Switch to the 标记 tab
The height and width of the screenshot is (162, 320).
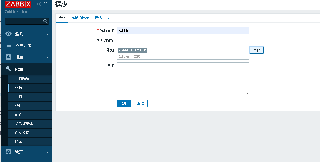tap(98, 18)
